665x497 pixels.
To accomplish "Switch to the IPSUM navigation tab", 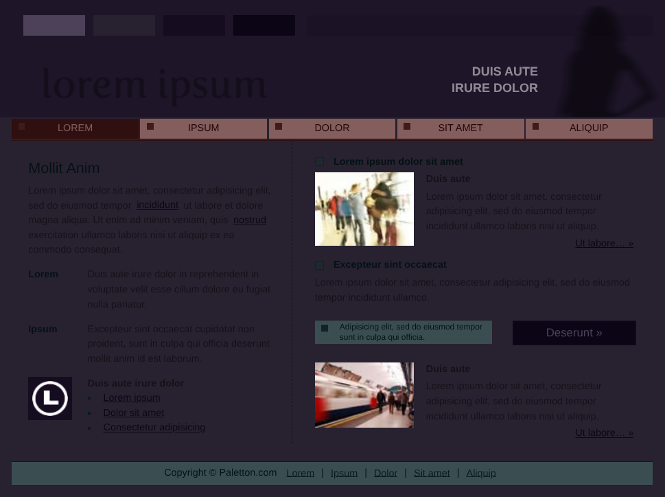I will pyautogui.click(x=203, y=128).
